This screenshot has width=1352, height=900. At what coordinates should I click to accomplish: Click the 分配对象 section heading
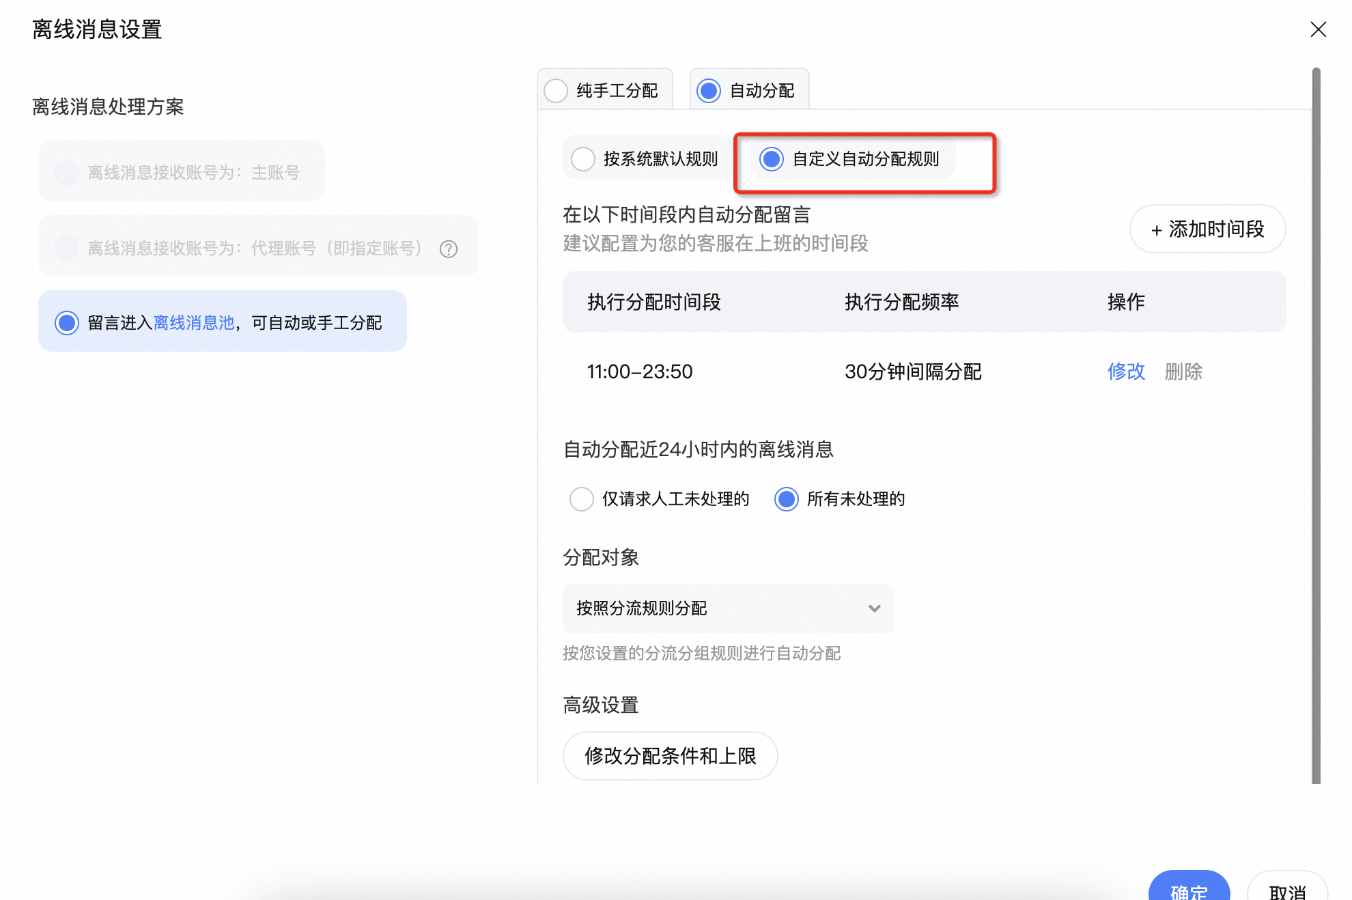[600, 557]
